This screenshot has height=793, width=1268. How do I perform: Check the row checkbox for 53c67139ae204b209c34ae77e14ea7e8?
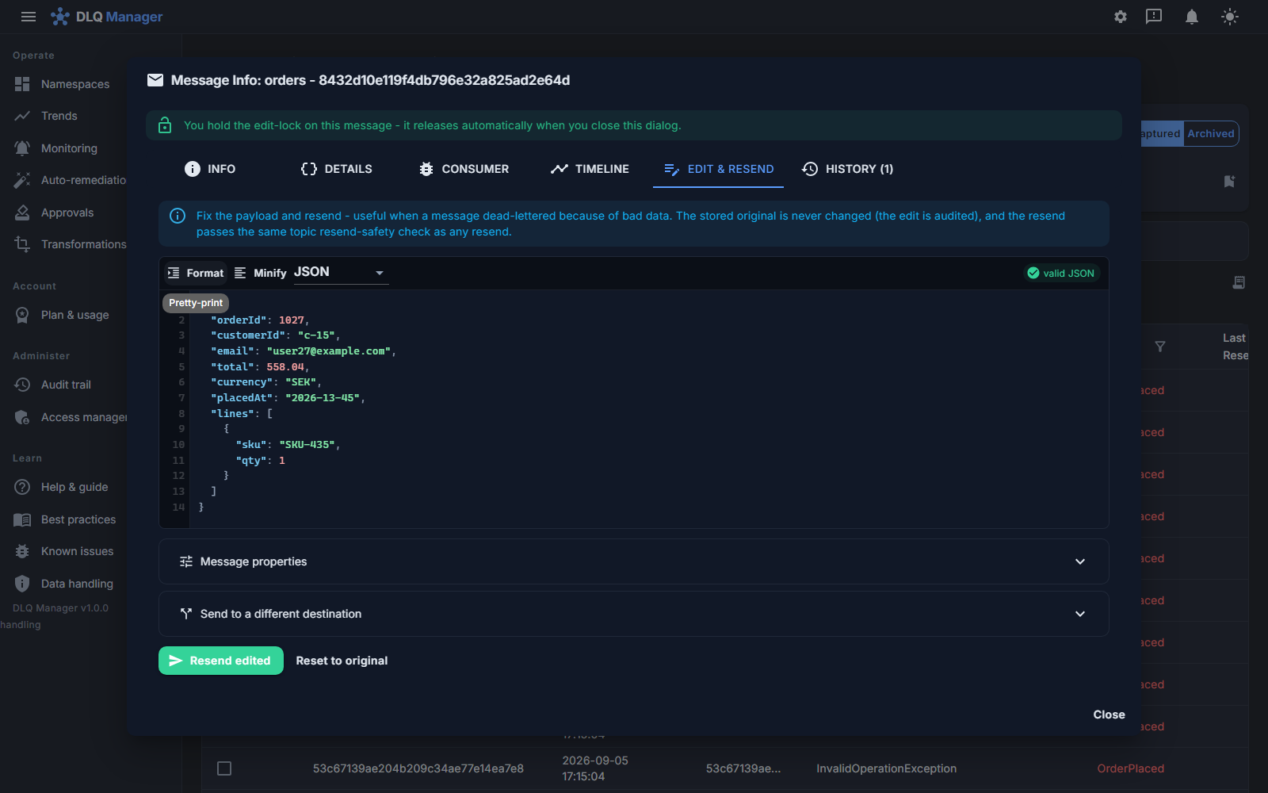[224, 768]
